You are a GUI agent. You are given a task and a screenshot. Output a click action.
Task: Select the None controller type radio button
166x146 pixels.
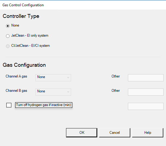coord(8,26)
